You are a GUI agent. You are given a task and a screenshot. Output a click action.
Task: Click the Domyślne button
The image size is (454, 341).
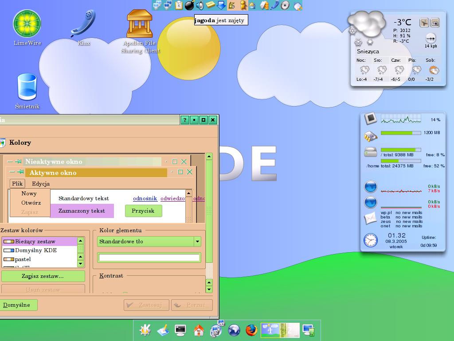click(x=18, y=305)
